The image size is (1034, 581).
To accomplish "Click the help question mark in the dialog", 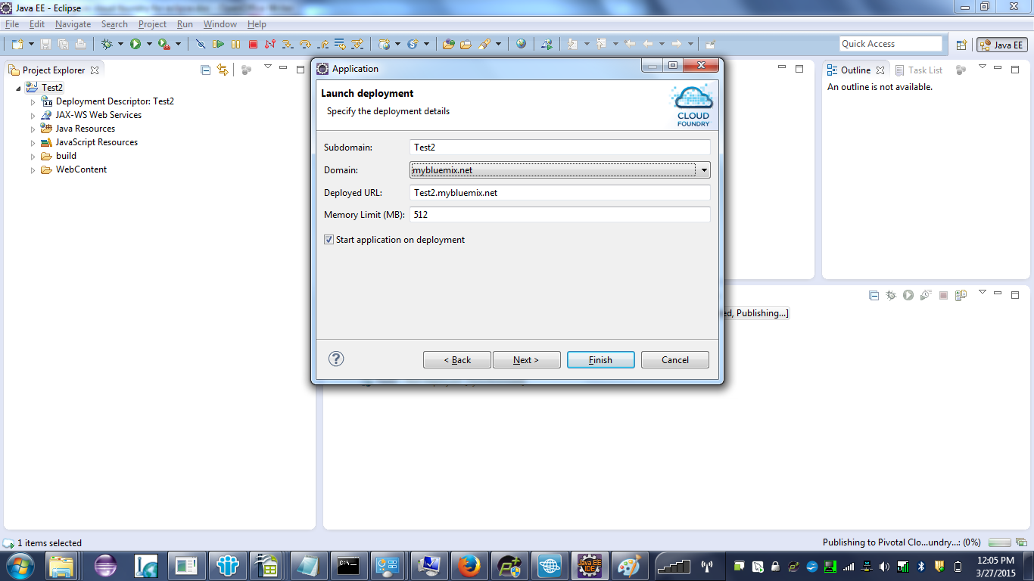I will click(335, 359).
